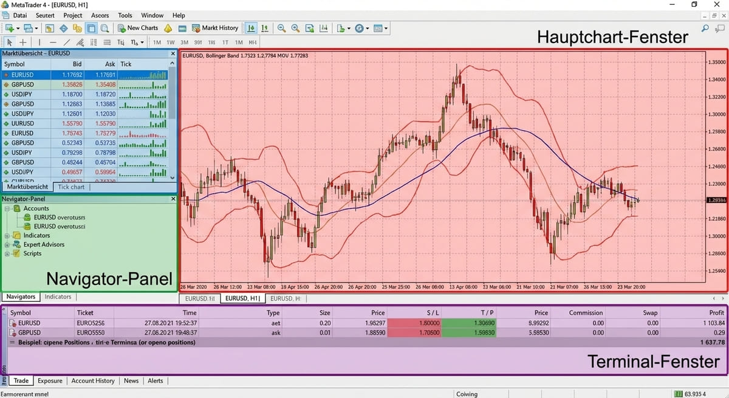Screen dimensions: 729x398
Task: Select the arrow cursor tool
Action: pos(9,42)
